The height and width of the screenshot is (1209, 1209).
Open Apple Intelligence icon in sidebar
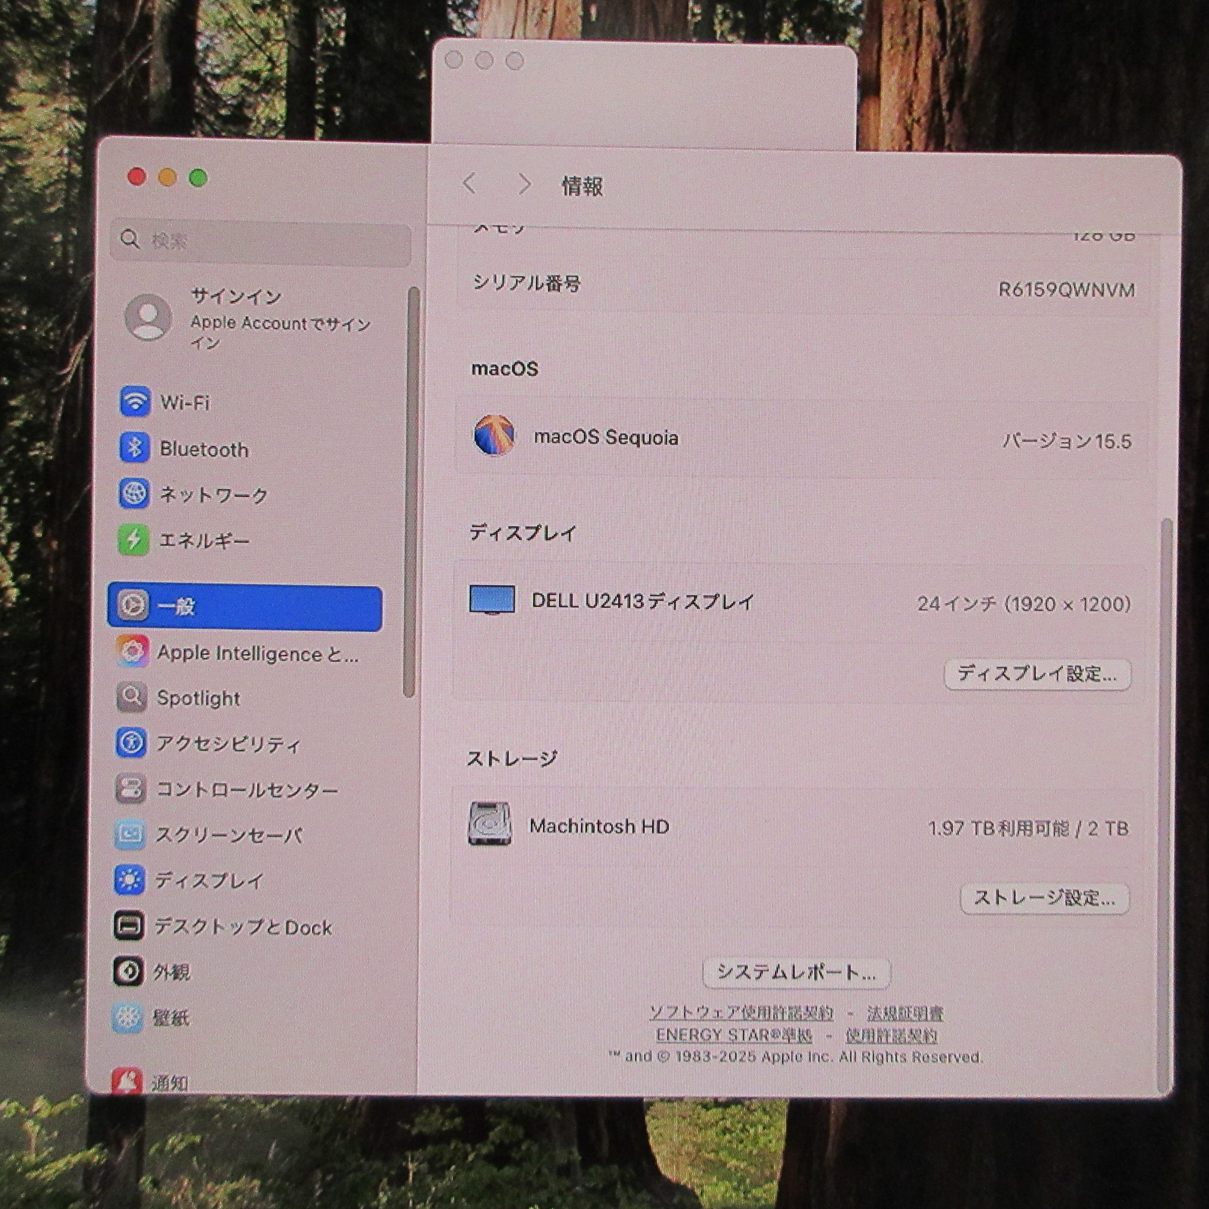pyautogui.click(x=133, y=652)
